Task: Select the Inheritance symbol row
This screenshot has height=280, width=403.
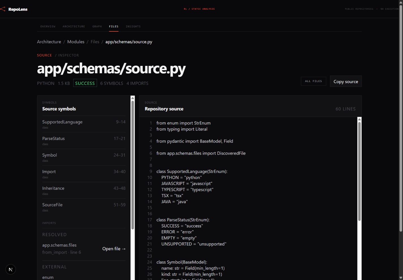Action: pyautogui.click(x=84, y=190)
